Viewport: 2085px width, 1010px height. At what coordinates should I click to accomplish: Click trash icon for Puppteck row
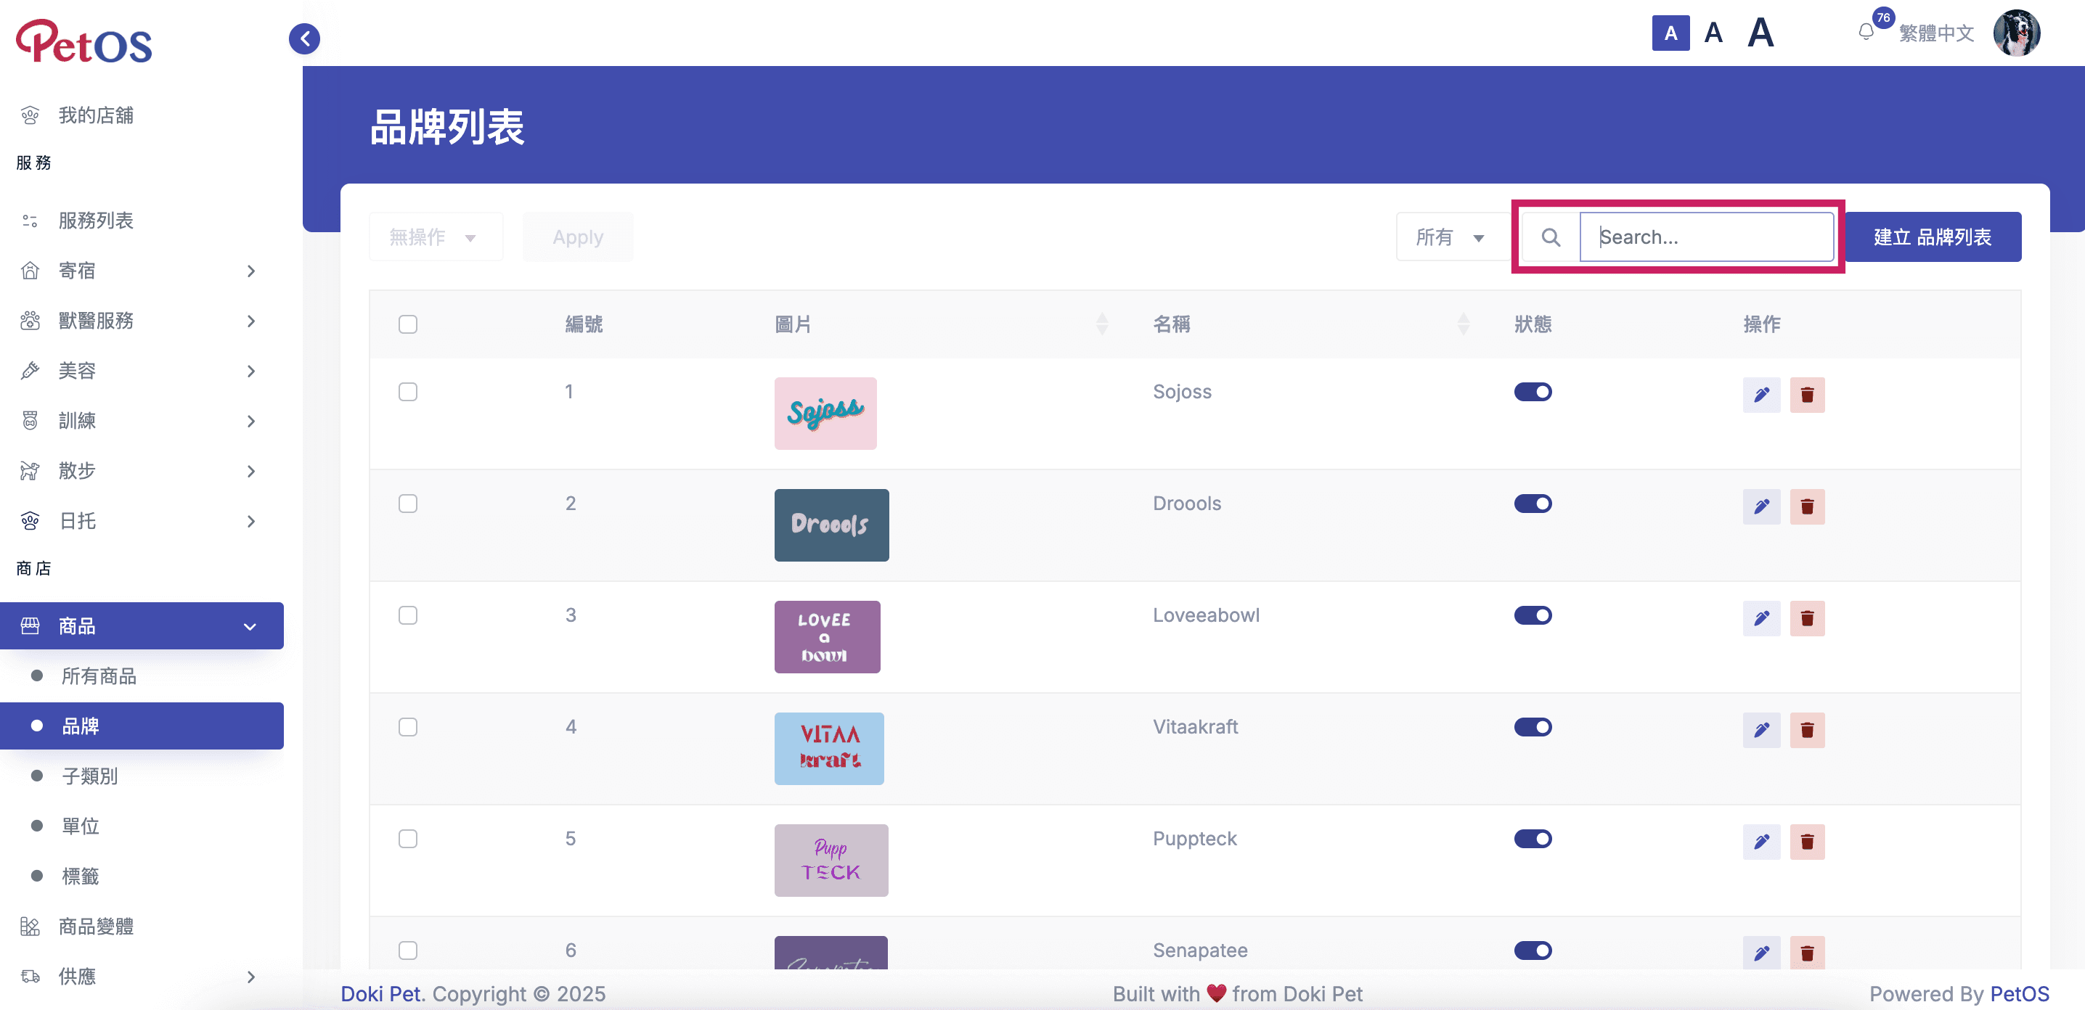coord(1806,841)
